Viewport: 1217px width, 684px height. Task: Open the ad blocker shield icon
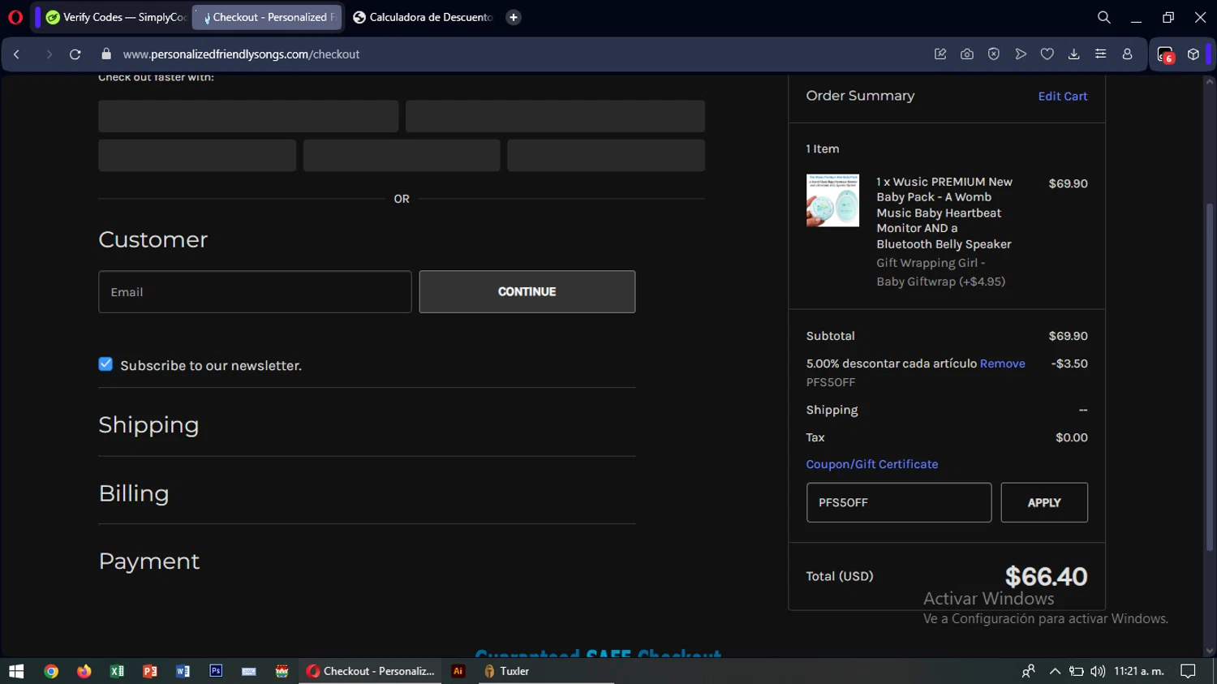[x=994, y=54]
